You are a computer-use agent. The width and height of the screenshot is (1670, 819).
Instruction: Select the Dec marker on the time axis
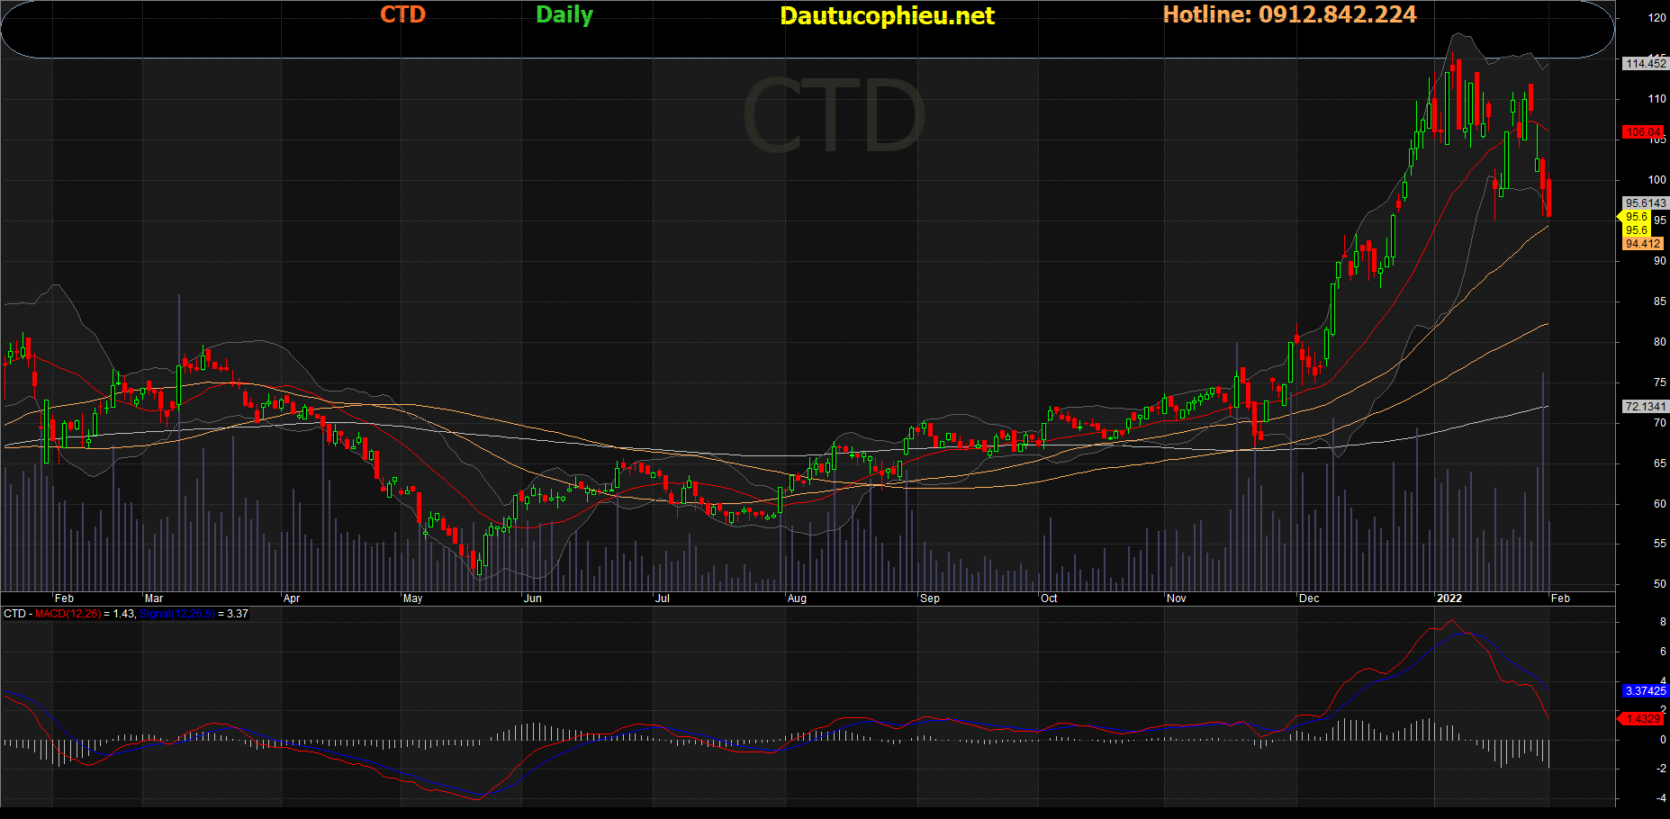coord(1309,598)
